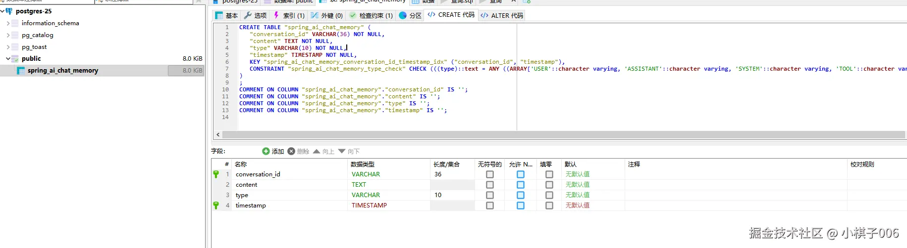The width and height of the screenshot is (907, 248).
Task: Open the 检查约束 (1) tab
Action: tap(372, 15)
